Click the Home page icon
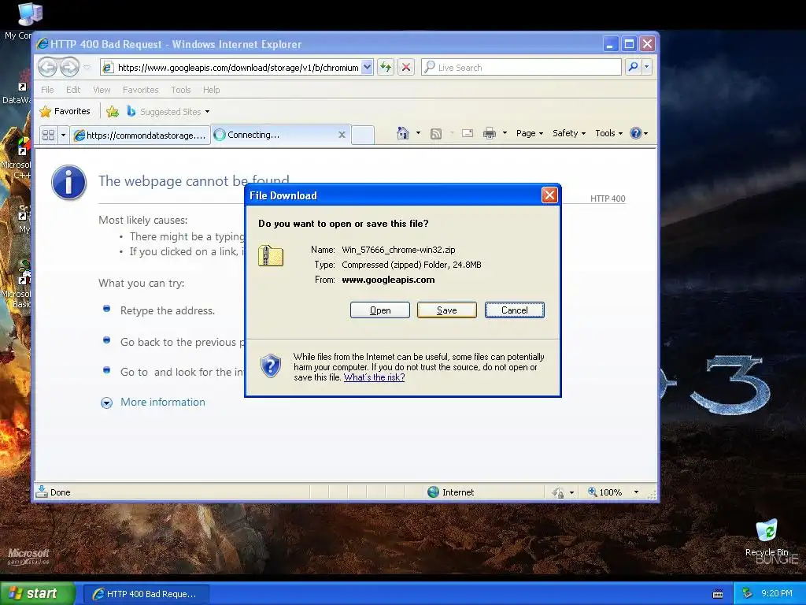 403,133
